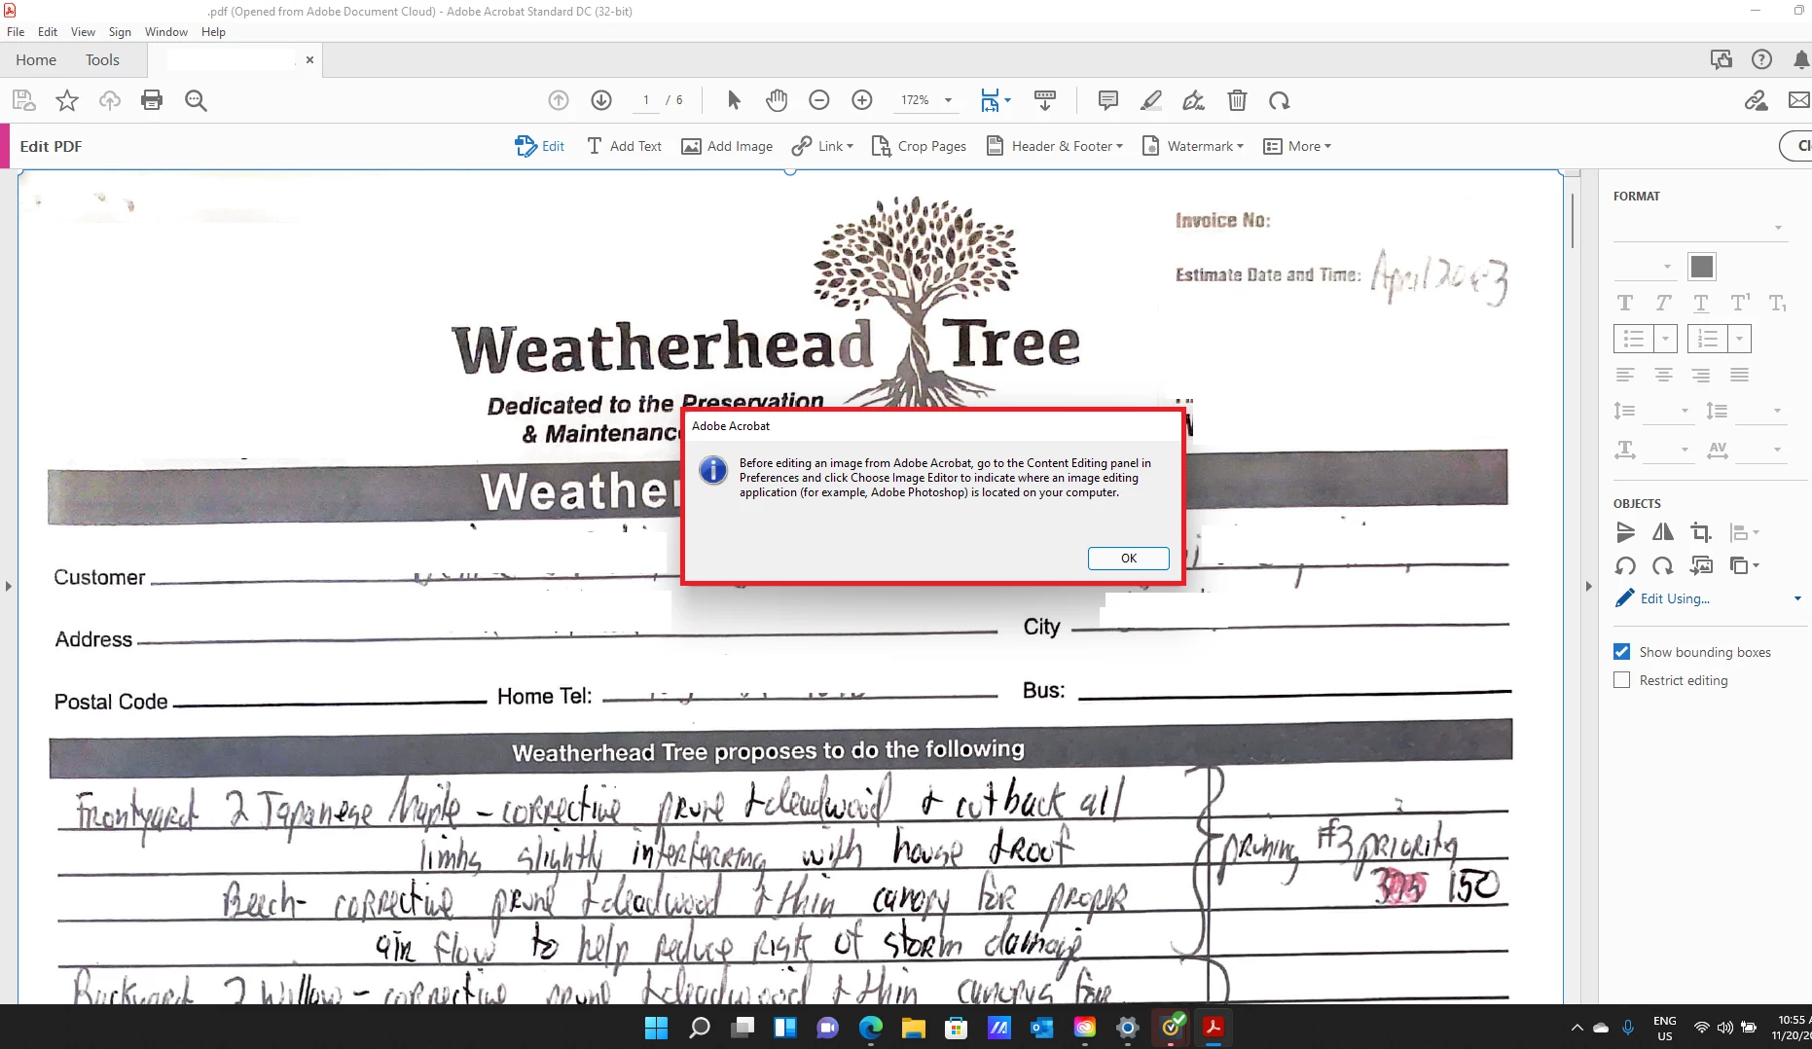Select the Highlight text pen
This screenshot has width=1812, height=1049.
pos(1150,100)
